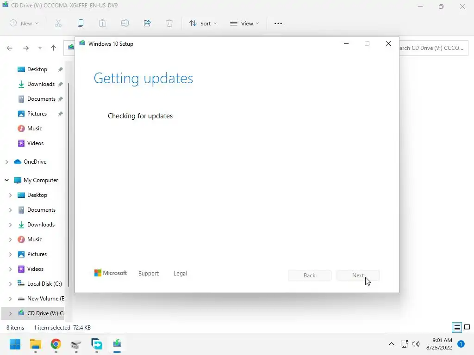The image size is (474, 355).
Task: Open the clock showing 9:01 AM
Action: tap(439, 344)
